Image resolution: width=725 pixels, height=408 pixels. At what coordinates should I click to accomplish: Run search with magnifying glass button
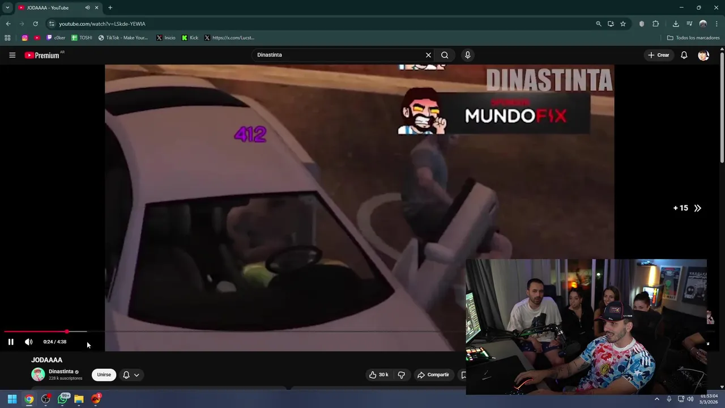pyautogui.click(x=445, y=55)
